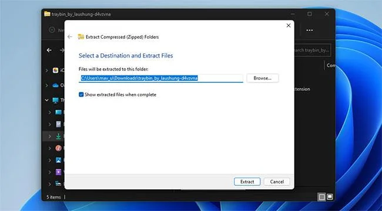The width and height of the screenshot is (382, 211).
Task: Collapse the This PC tree node
Action: tap(47, 100)
